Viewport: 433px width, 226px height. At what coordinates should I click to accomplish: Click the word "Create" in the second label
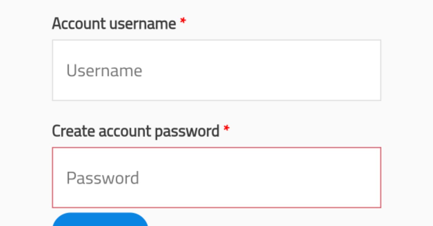[73, 131]
